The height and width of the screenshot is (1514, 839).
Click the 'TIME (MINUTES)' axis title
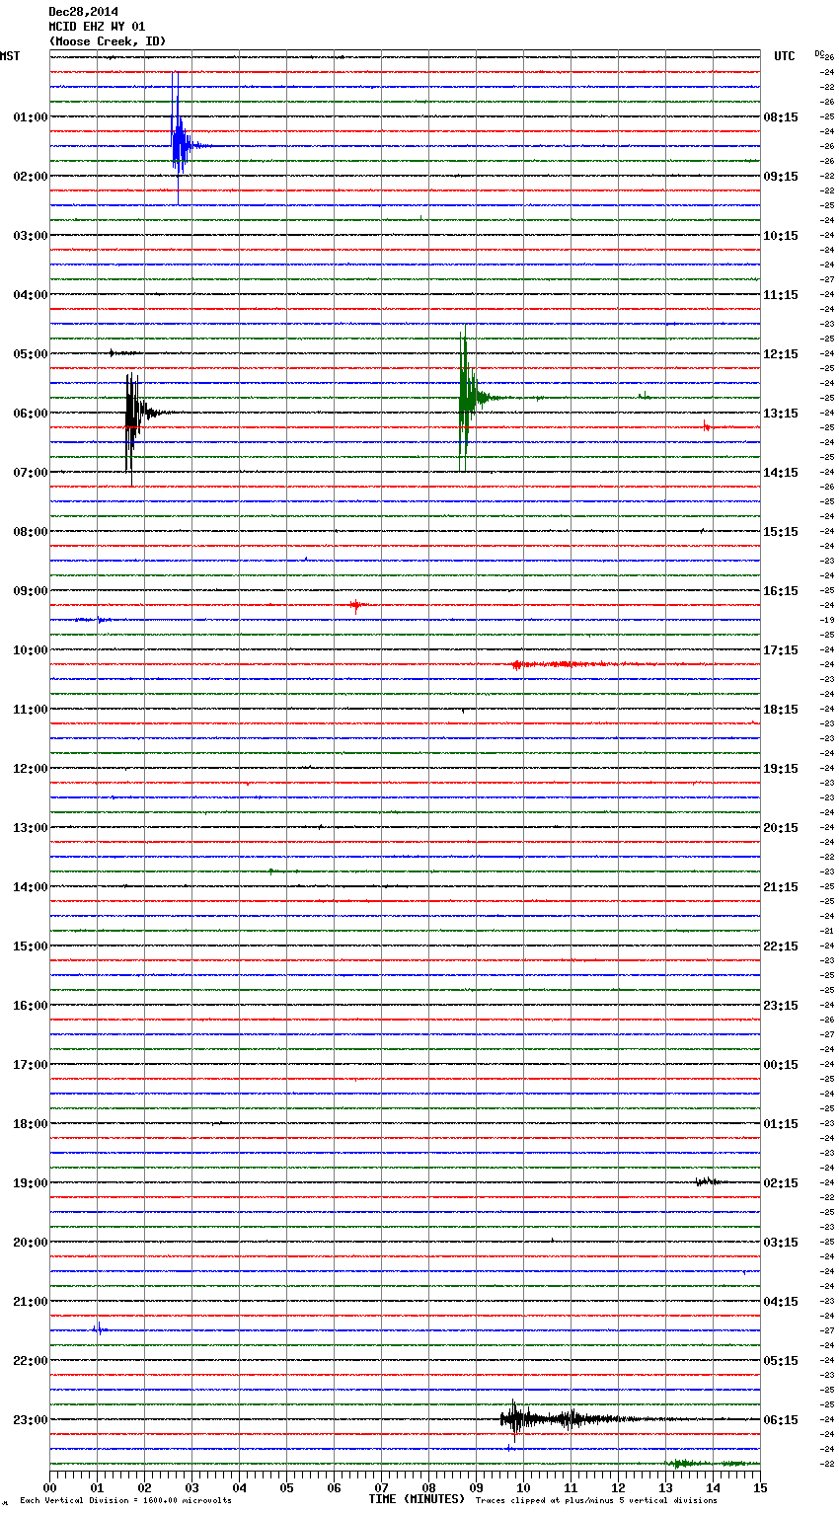[417, 1499]
